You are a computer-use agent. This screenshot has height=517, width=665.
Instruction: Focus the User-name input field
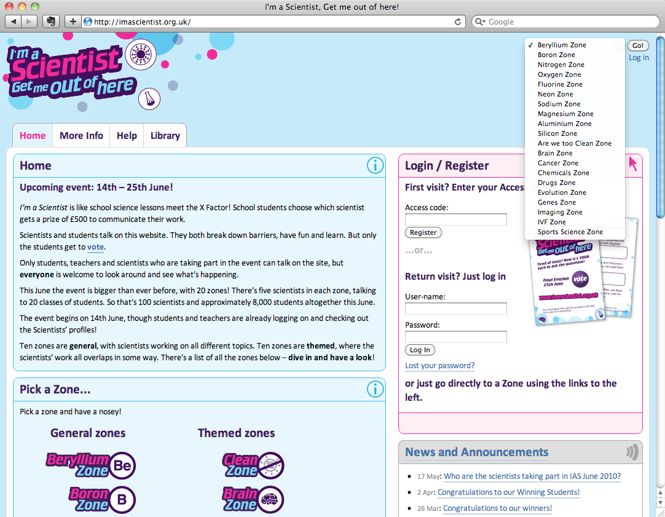tap(456, 309)
